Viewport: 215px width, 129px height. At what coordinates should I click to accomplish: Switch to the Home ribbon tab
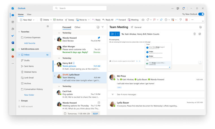point(21,14)
